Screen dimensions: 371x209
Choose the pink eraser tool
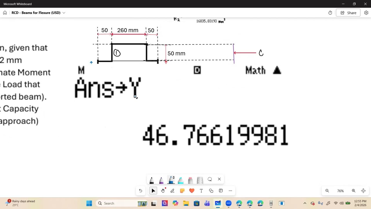tap(190, 180)
